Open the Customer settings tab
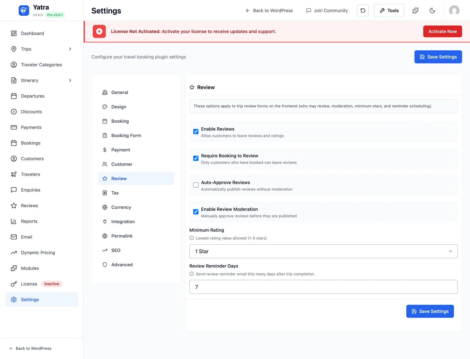The image size is (470, 359). [136, 164]
